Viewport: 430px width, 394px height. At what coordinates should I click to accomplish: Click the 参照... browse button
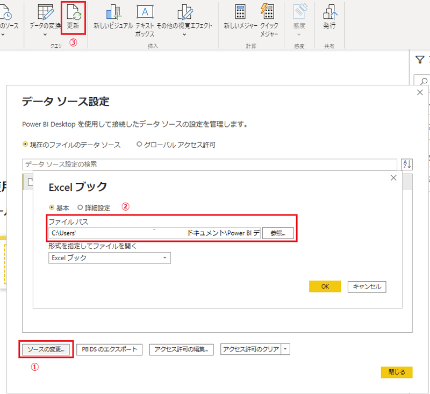tap(278, 233)
